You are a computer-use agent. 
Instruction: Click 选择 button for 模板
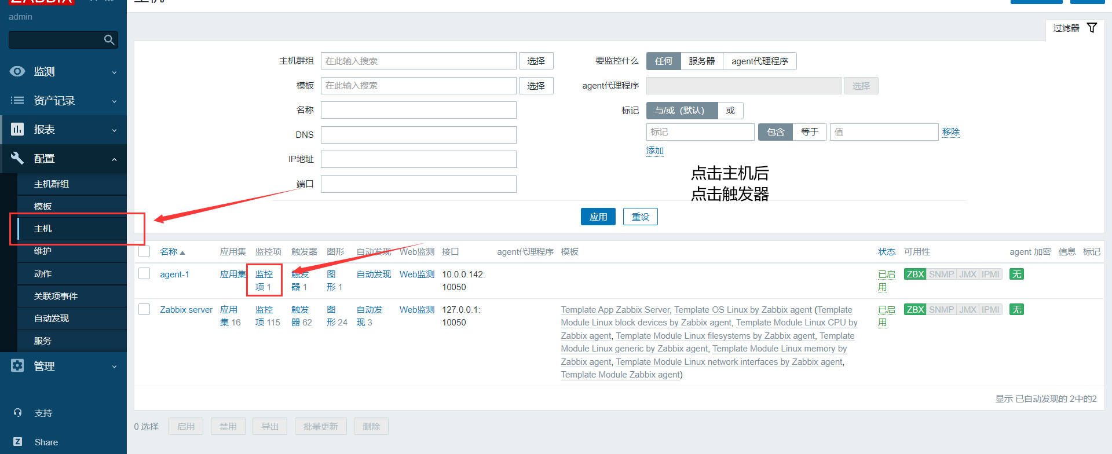pyautogui.click(x=536, y=86)
